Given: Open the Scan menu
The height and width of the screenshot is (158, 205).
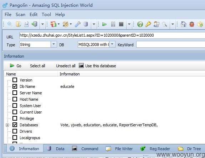Looking at the screenshot, I should pos(20,14).
